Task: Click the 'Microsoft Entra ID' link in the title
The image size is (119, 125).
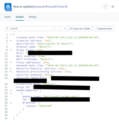Action: pos(56,7)
